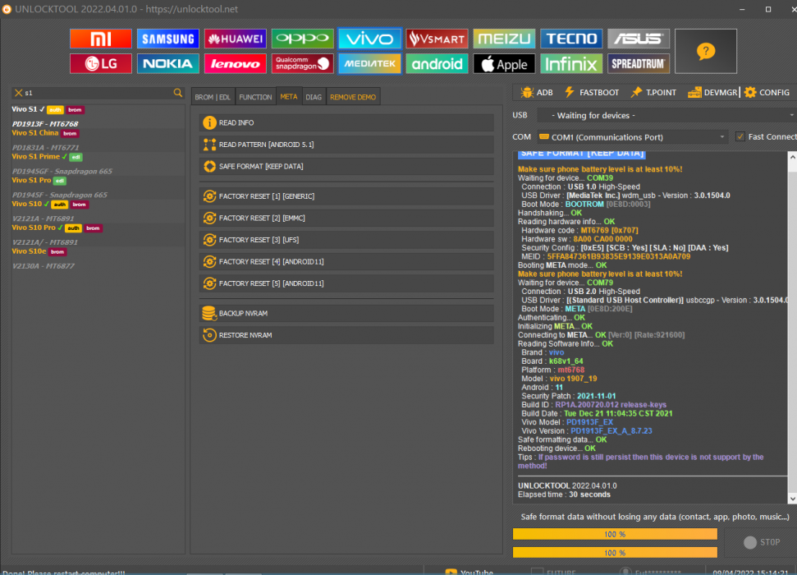Focus the model search field containing s1
Screen dimensions: 797x575
[98, 93]
